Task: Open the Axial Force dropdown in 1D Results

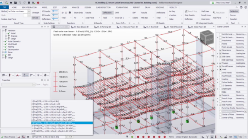Action: point(100,18)
